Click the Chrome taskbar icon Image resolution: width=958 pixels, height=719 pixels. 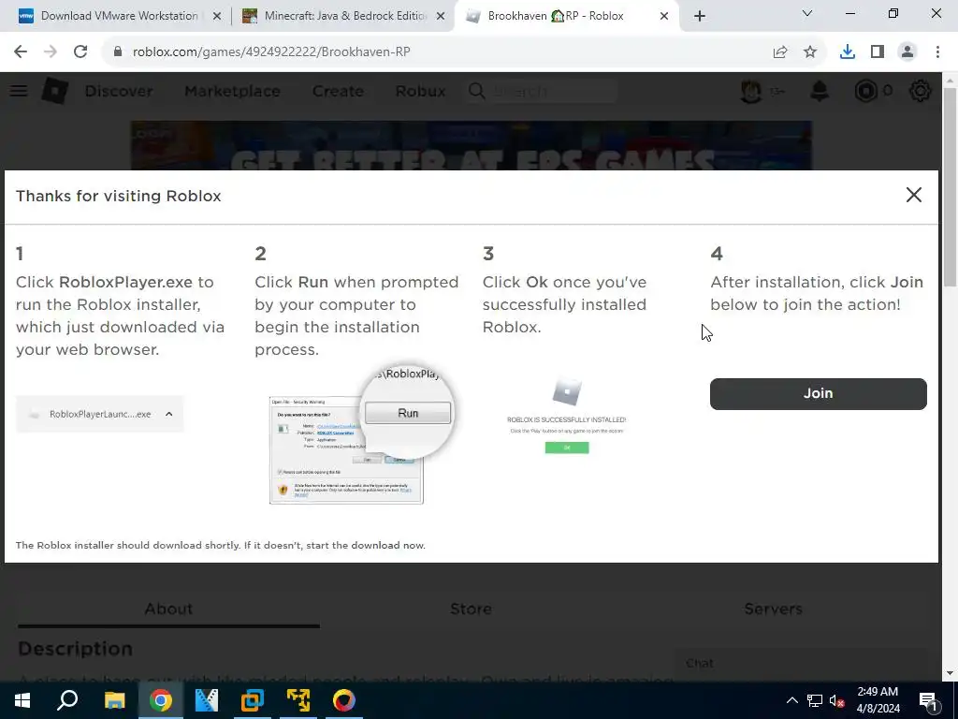(x=161, y=700)
